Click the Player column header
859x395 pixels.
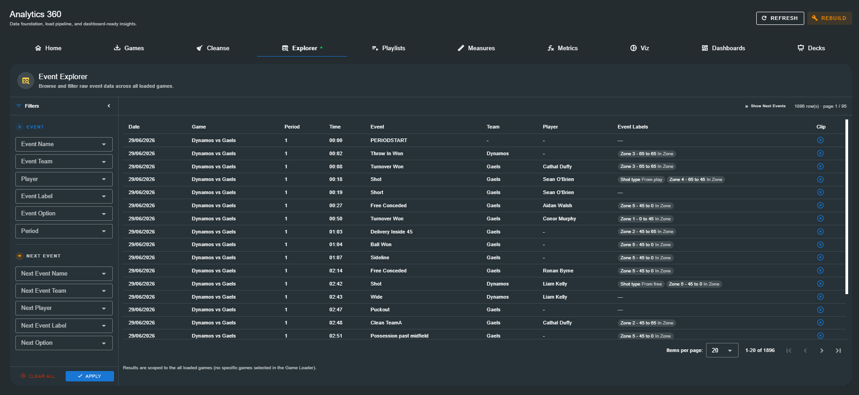coord(550,127)
